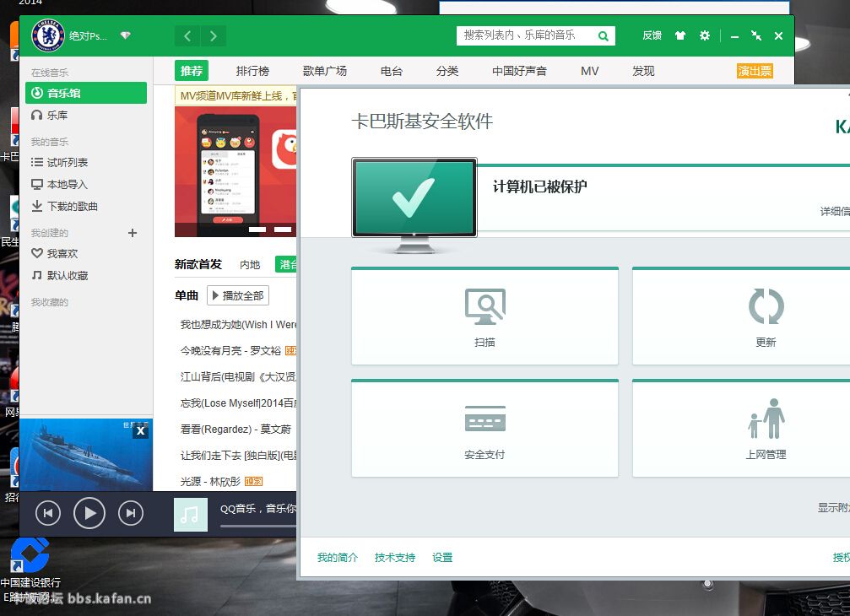Image resolution: width=850 pixels, height=616 pixels.
Task: Open 技术支持 link in Kaspersky
Action: (395, 558)
